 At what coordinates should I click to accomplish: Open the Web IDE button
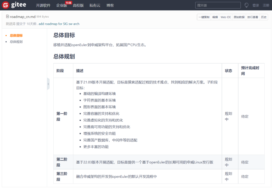pos(226,17)
